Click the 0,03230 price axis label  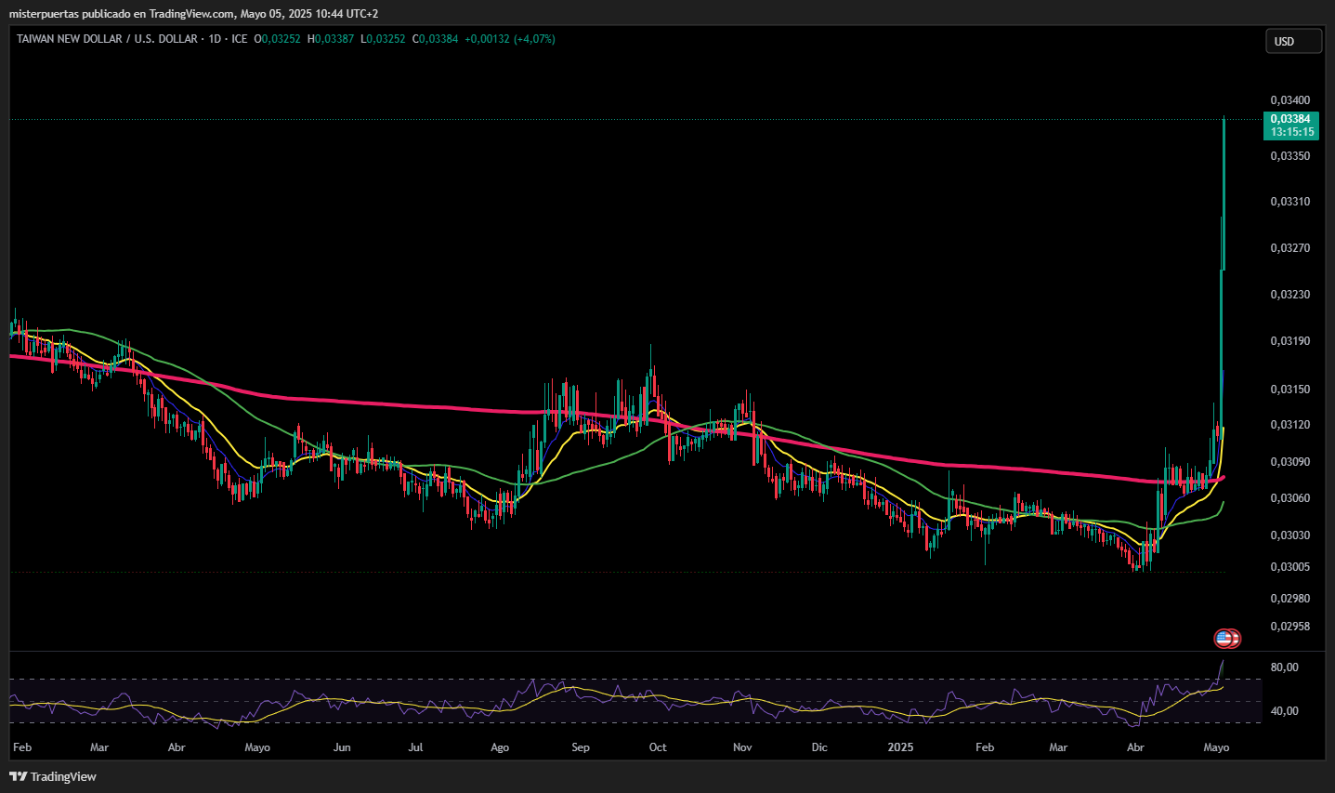pos(1290,295)
